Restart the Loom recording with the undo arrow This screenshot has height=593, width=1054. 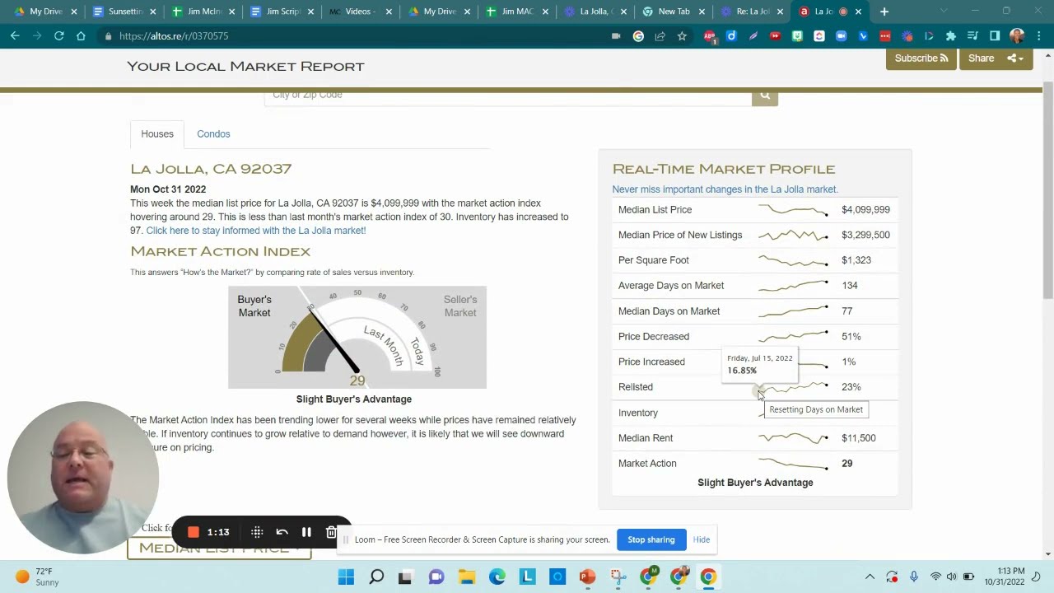click(282, 532)
